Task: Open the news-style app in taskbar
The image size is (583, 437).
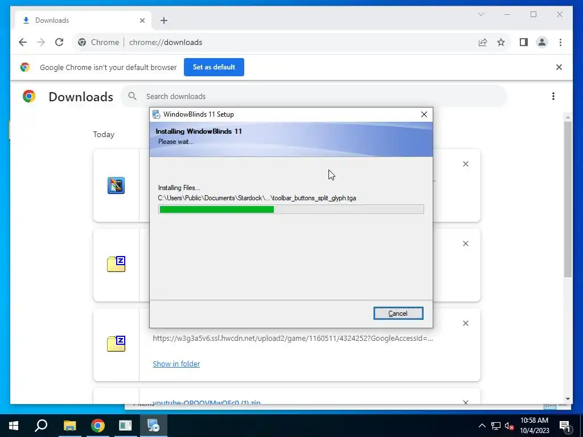Action: coord(125,426)
